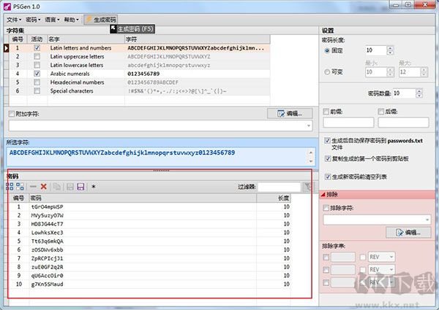439x310 pixels.
Task: Click the filter funnel icon next to 过滤器
Action: pos(308,187)
